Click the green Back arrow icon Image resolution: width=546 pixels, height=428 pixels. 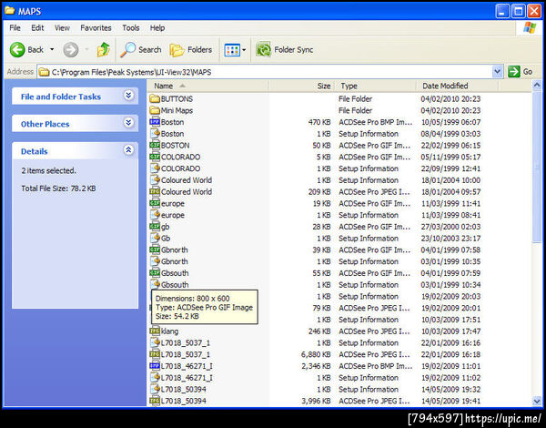(17, 50)
